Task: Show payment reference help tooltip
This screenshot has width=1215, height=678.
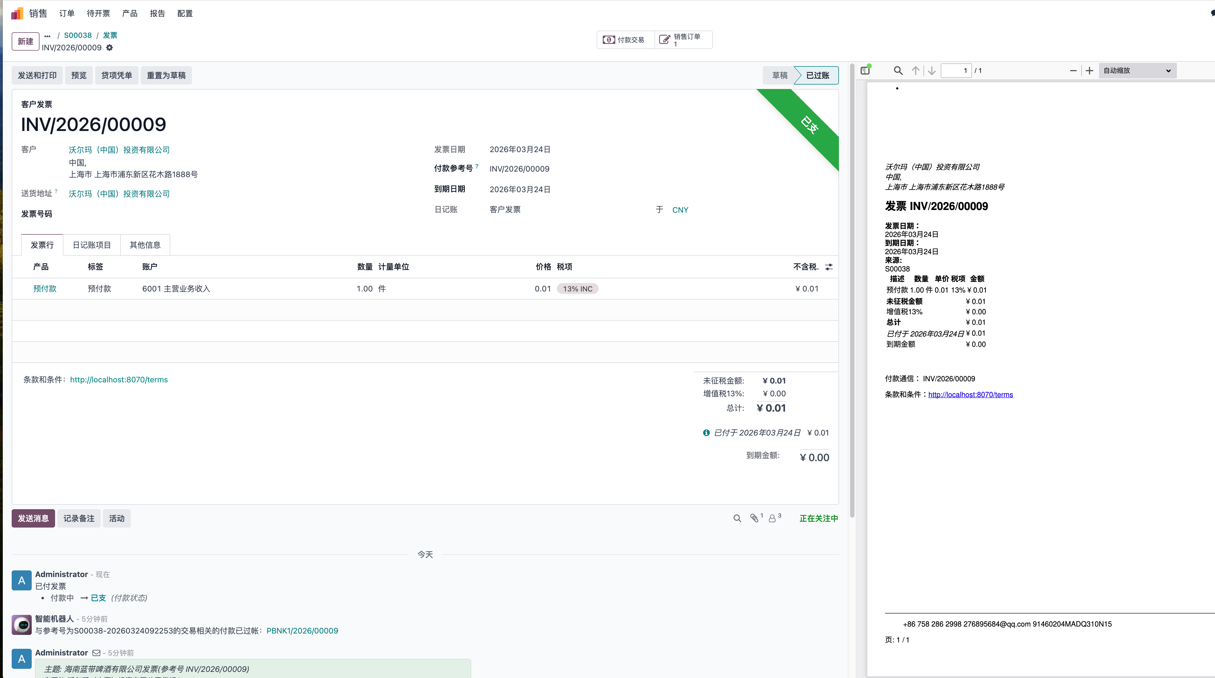Action: tap(477, 166)
